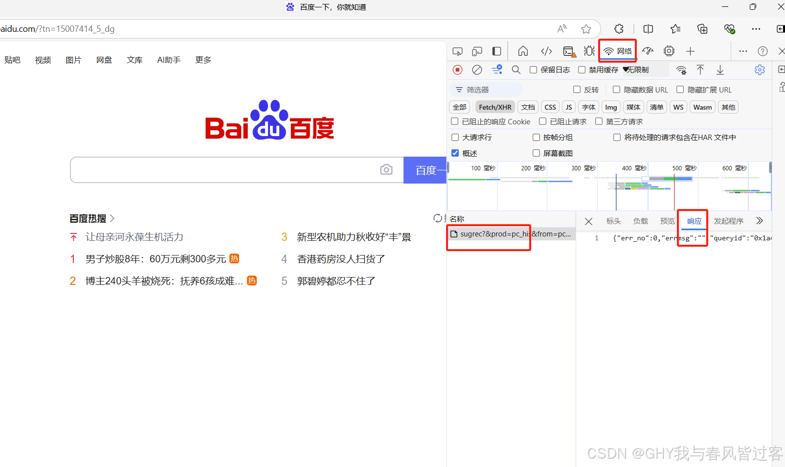Filter requests by Fetch/XHR
The image size is (785, 467).
[495, 107]
